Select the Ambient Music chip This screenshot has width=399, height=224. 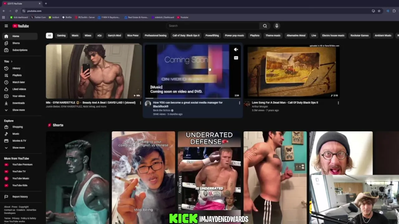pos(383,35)
